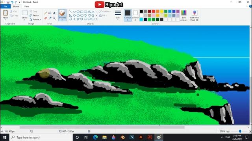
Task: Open Microsoft Edge from the taskbar
Action: (95, 137)
